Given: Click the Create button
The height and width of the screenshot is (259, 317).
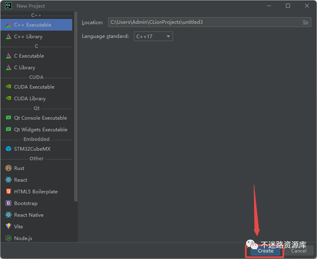Looking at the screenshot, I should coord(265,251).
